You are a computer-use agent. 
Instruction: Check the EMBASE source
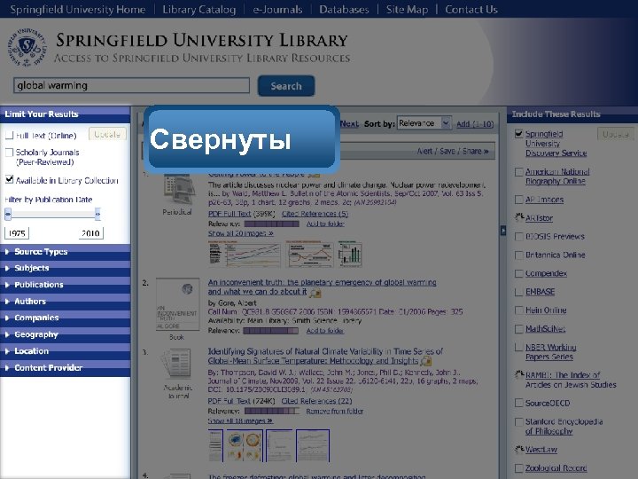pos(518,292)
